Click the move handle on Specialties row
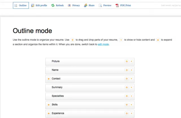The image size is (181, 118). [127, 96]
